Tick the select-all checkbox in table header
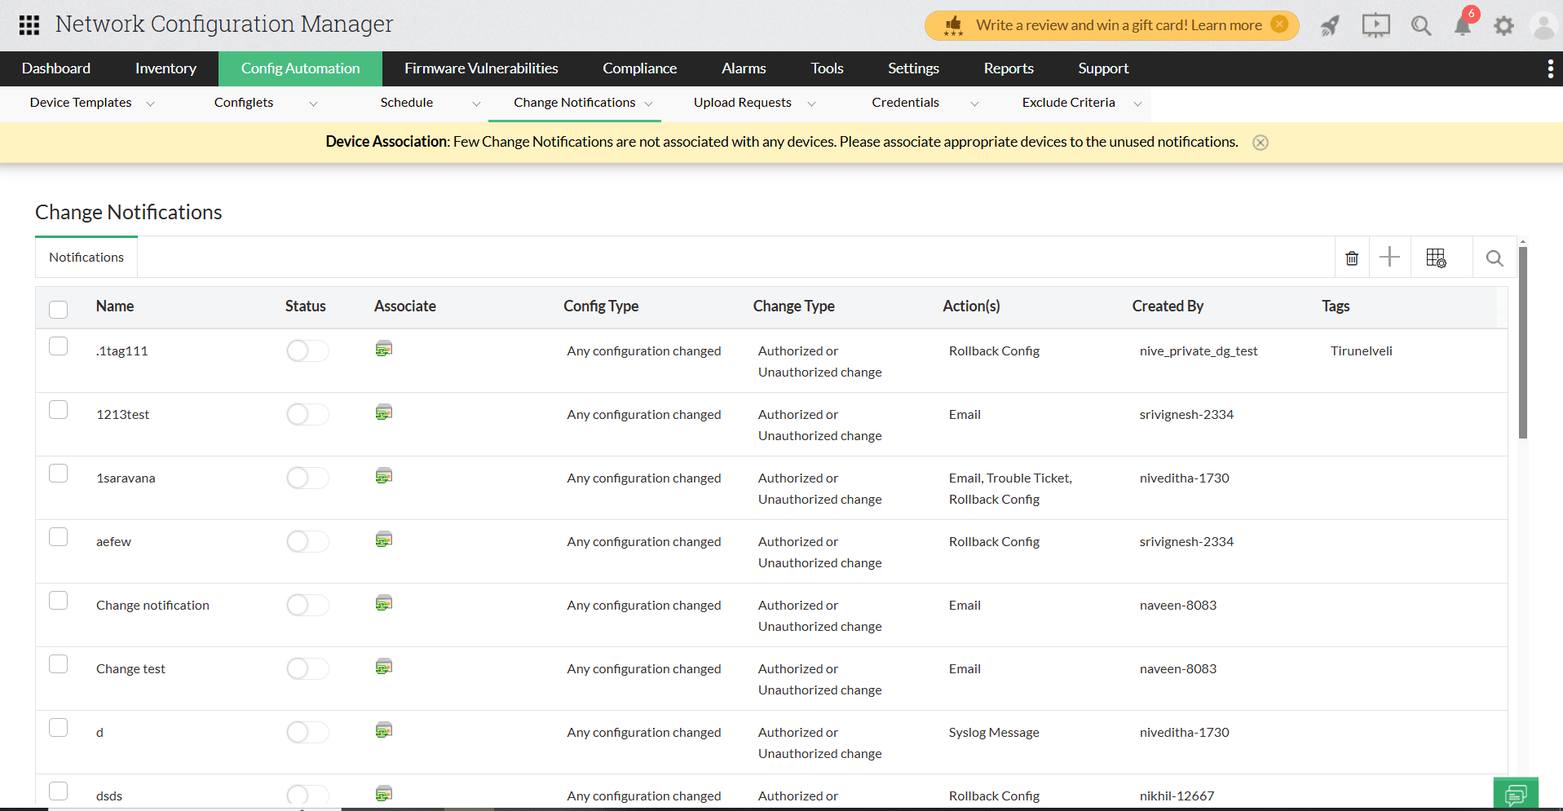This screenshot has width=1563, height=811. click(x=59, y=309)
